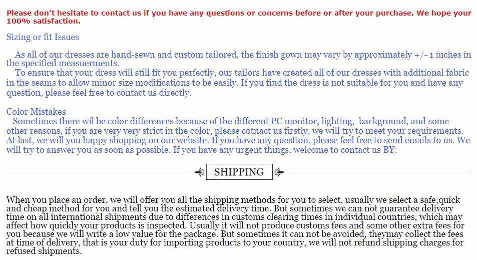Select the 'Sizing or fit Issues' heading
Screen dimensions: 477x260
point(43,37)
